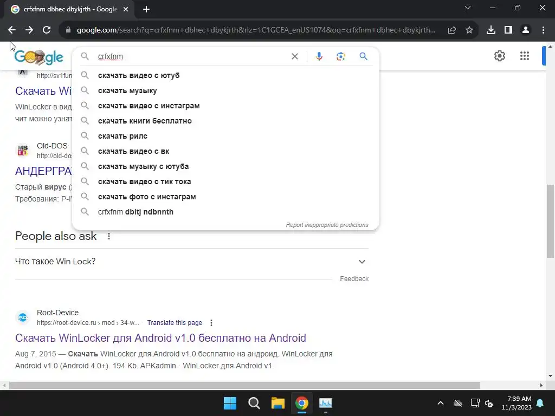Bookmark this page with the star
Screen dimensions: 555x416
[469, 30]
